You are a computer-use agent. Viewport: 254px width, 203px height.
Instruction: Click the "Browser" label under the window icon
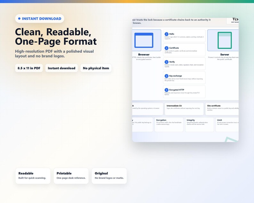tap(144, 55)
